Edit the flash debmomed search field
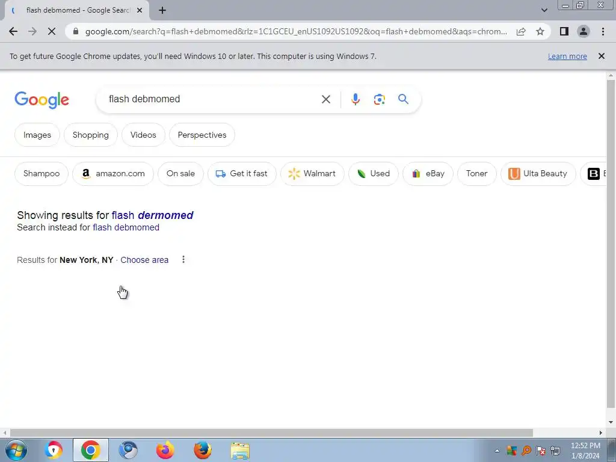 pos(212,99)
